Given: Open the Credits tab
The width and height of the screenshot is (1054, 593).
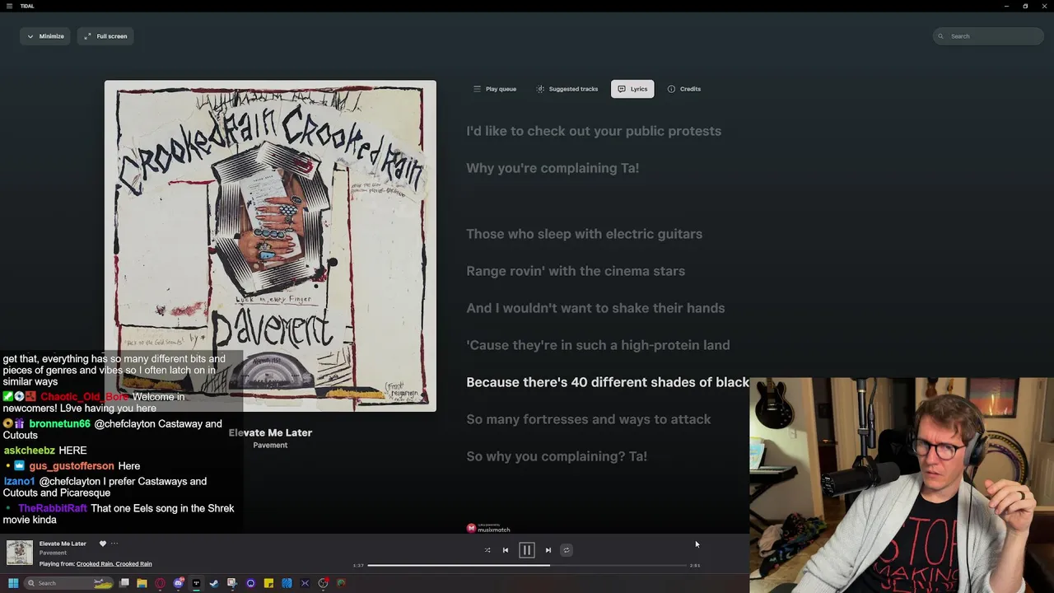Looking at the screenshot, I should 684,89.
